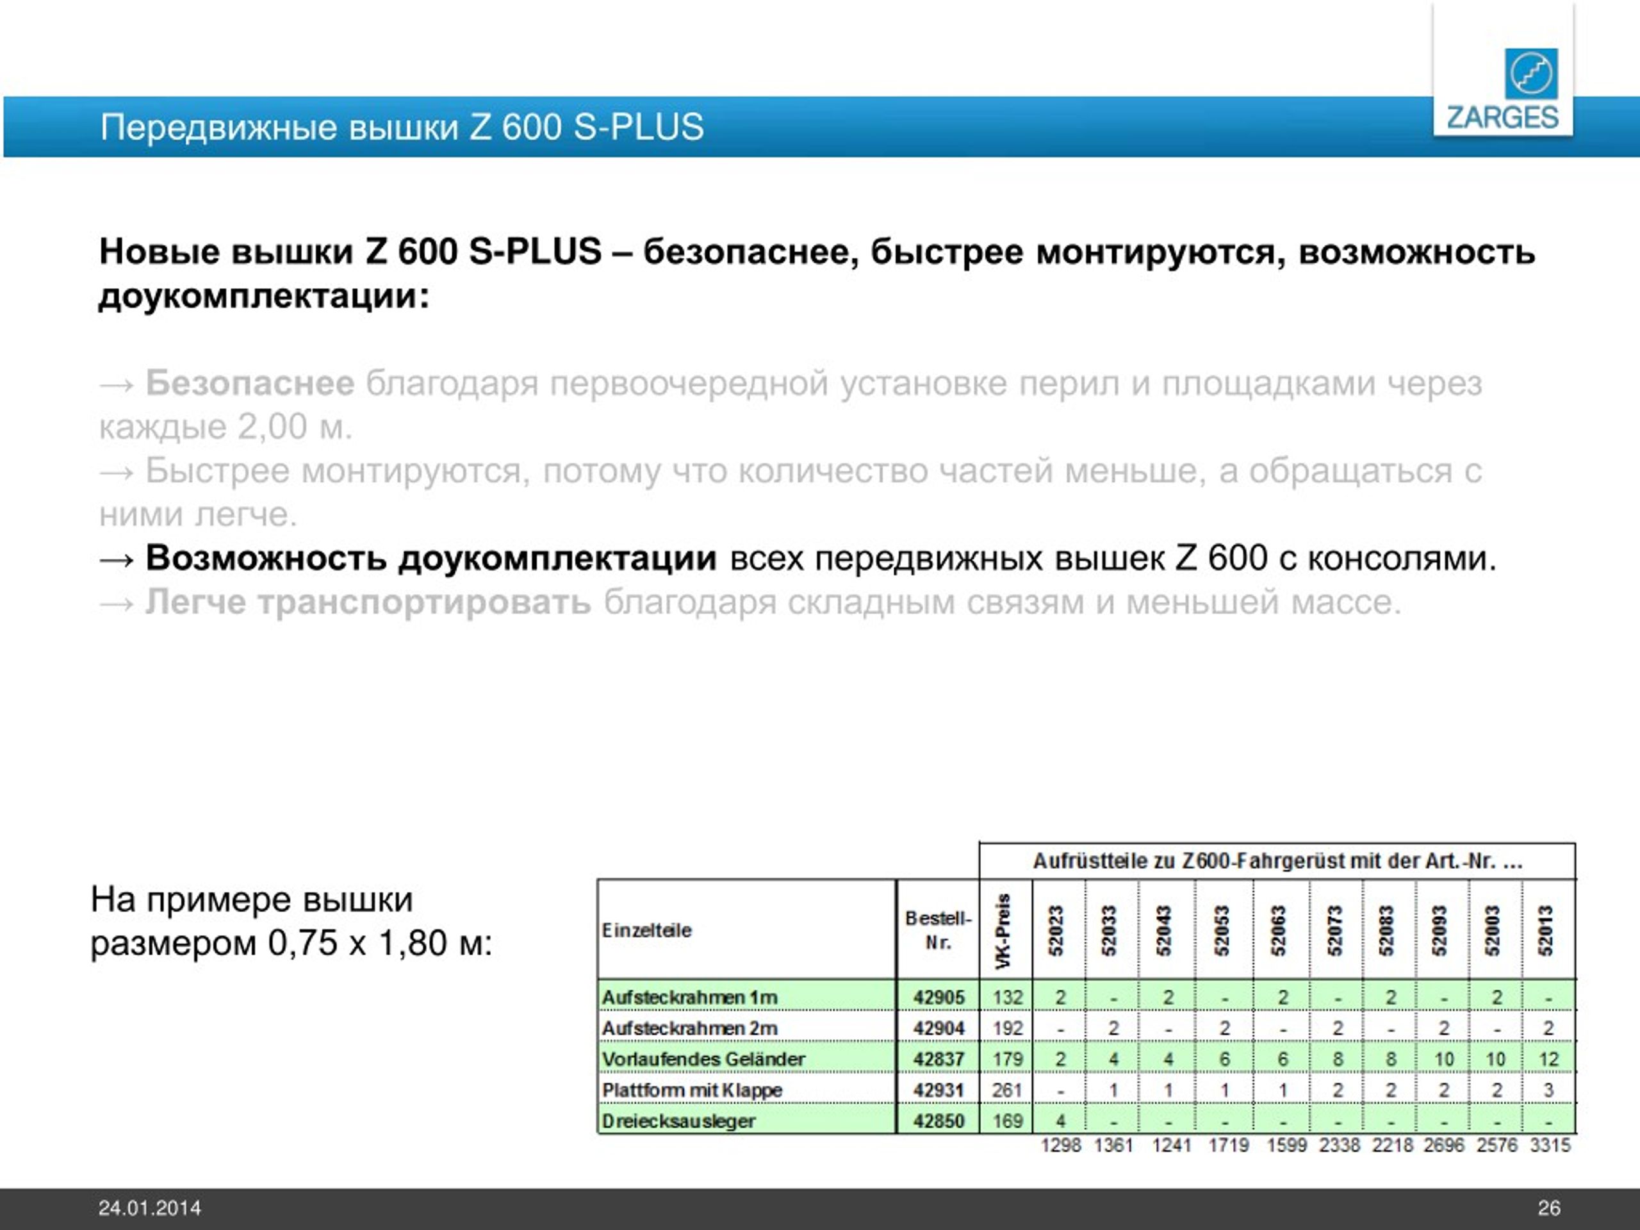Screen dimensions: 1640x1230
Task: Select column header 52093
Action: (1440, 930)
